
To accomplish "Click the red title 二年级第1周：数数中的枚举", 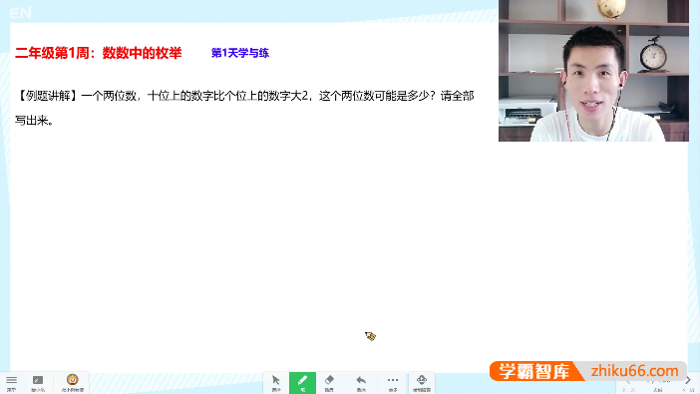I will (x=98, y=53).
